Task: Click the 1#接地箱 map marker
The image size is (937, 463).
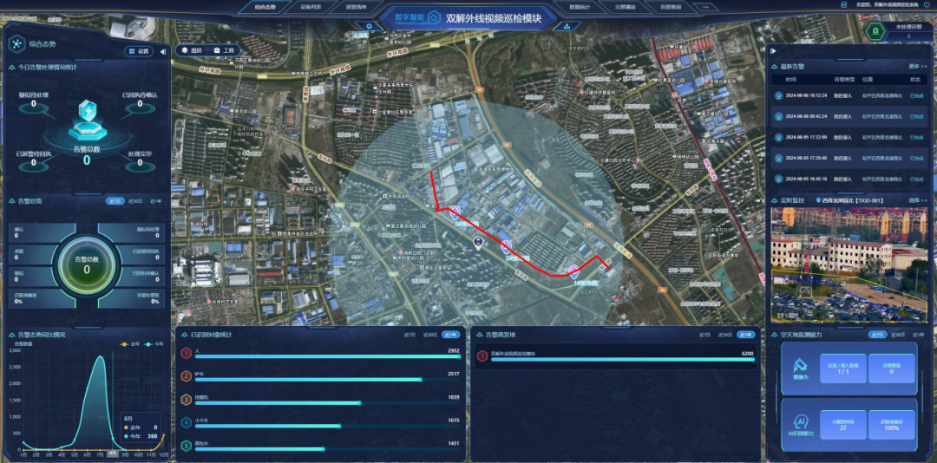Action: click(573, 272)
